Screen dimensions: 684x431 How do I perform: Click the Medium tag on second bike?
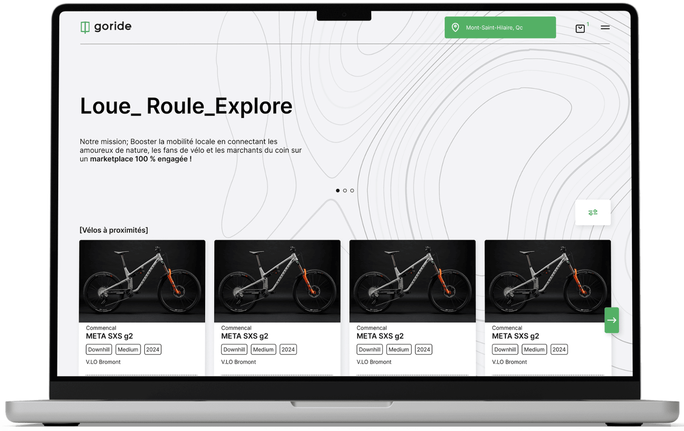click(x=263, y=349)
